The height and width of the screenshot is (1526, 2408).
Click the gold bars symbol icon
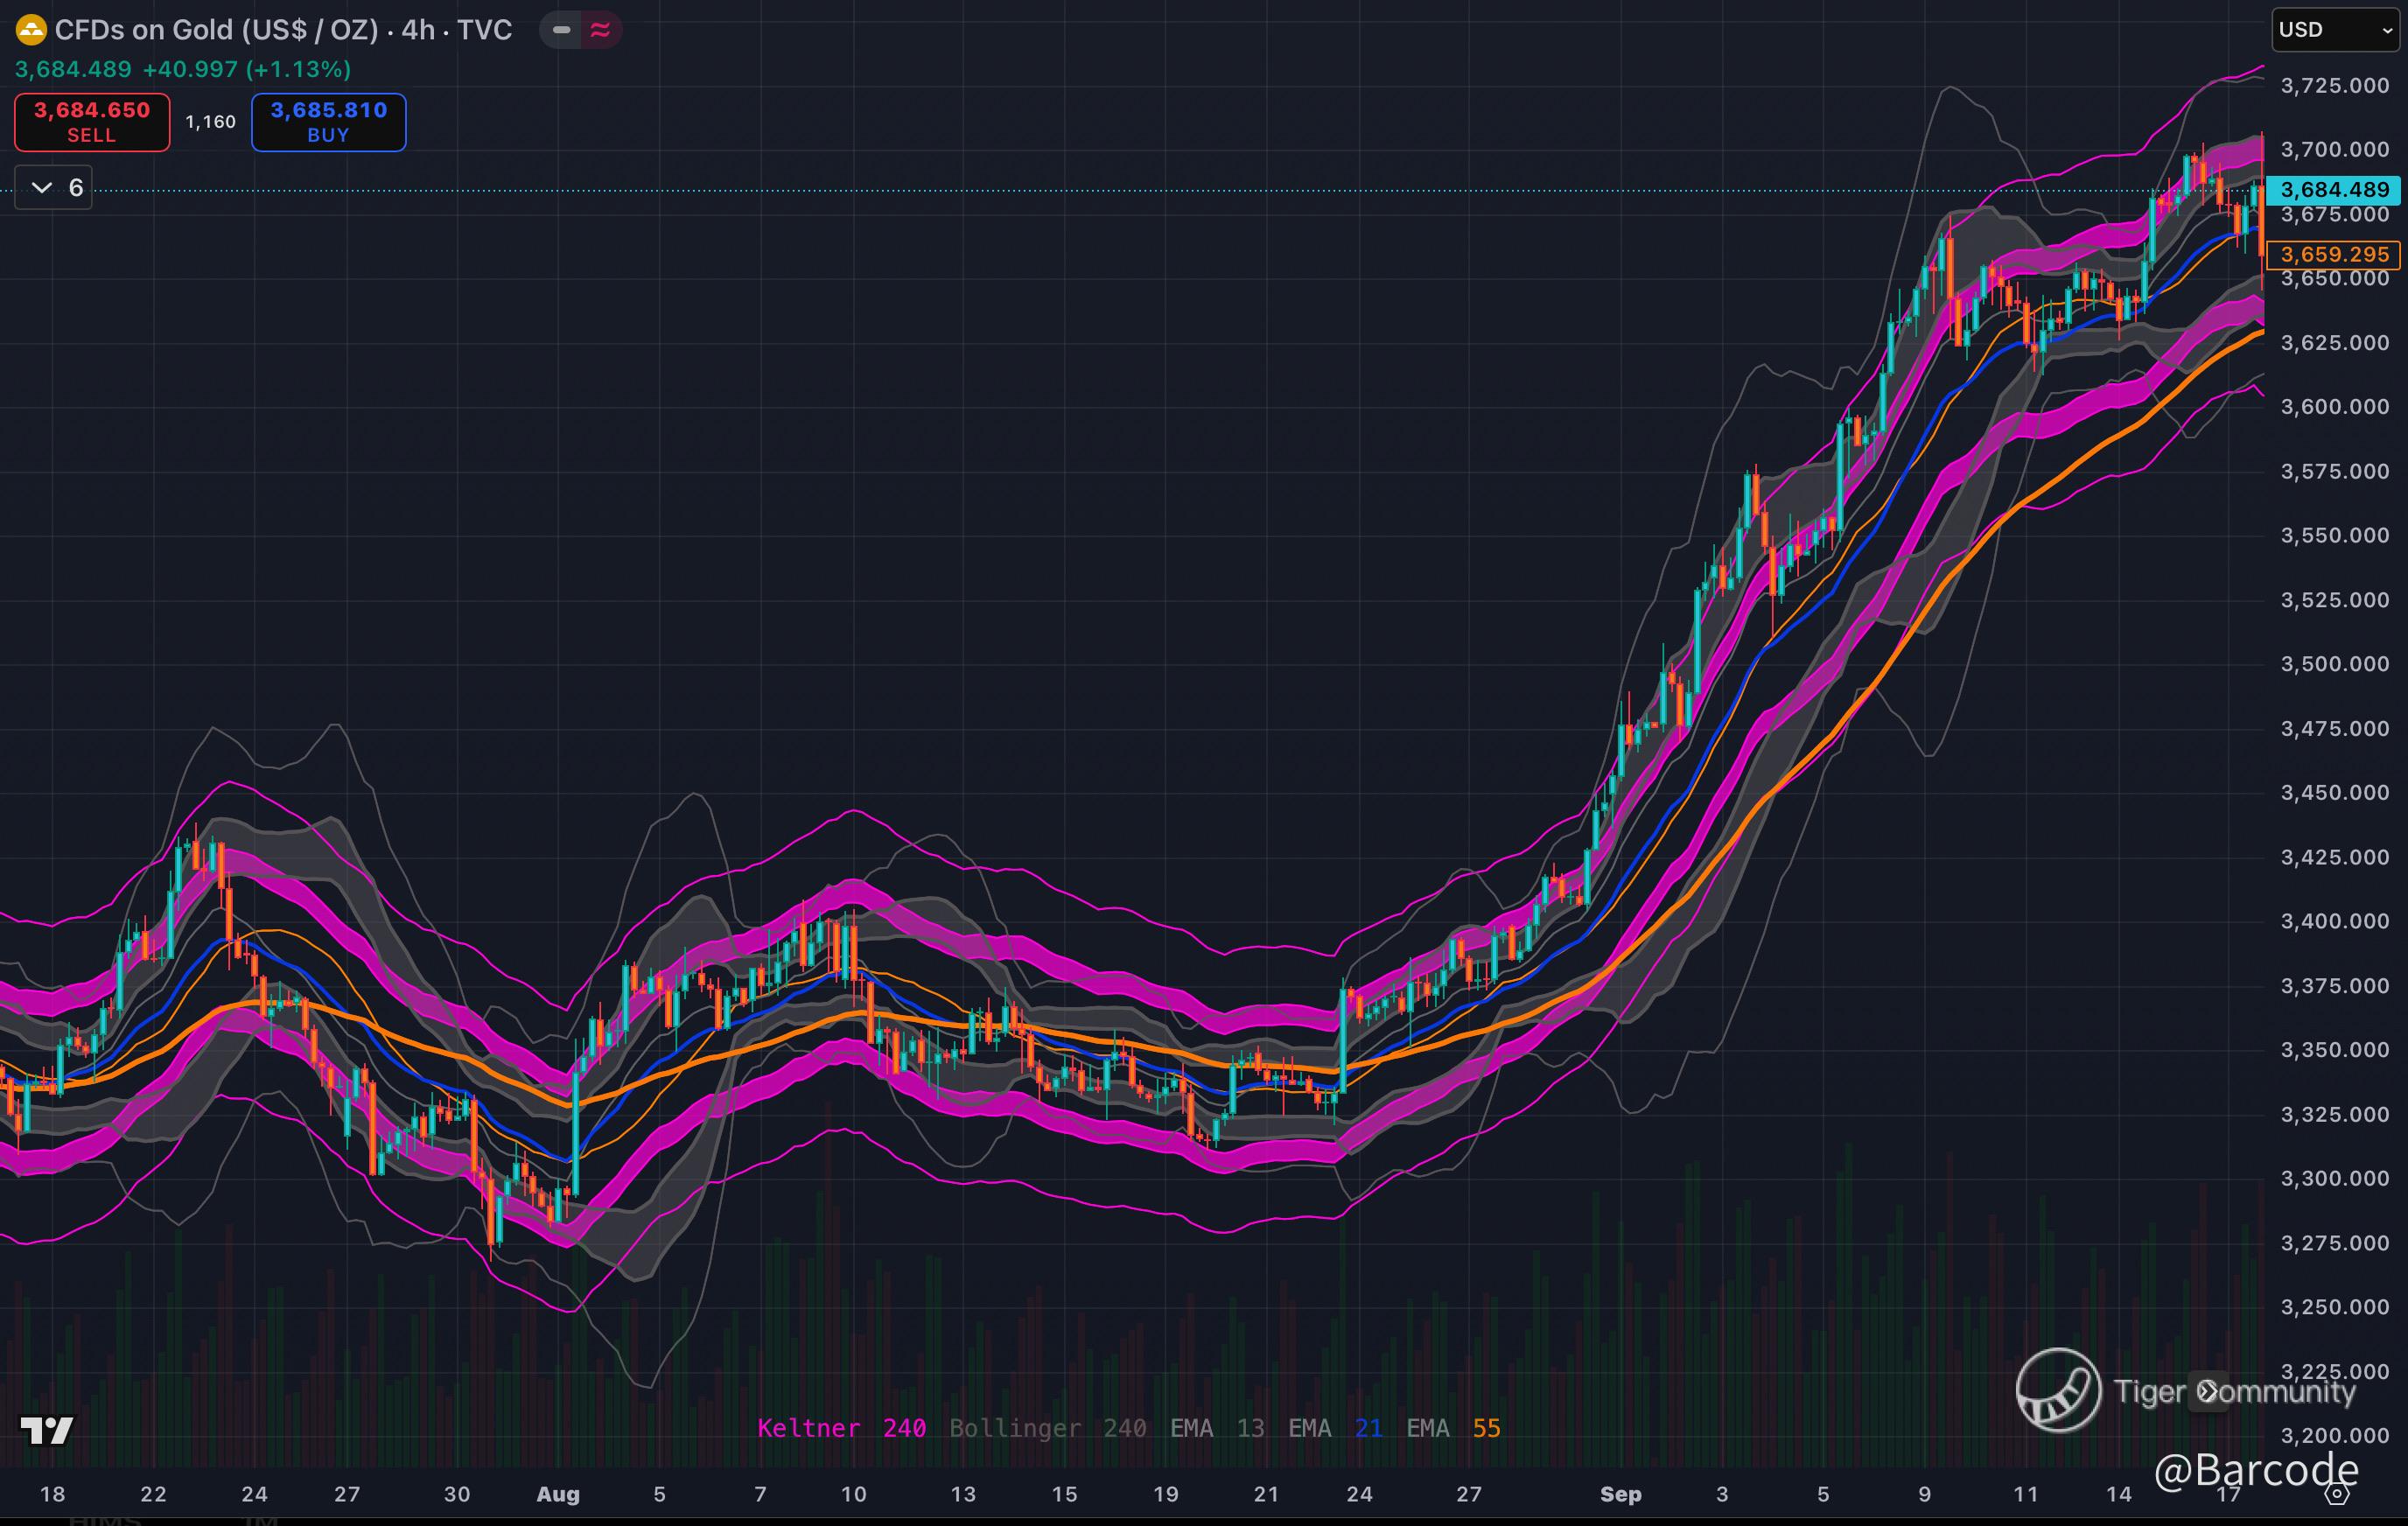coord(31,30)
